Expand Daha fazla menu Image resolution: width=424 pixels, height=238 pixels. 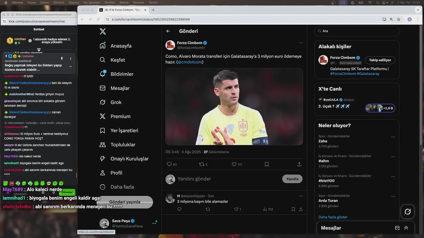(117, 187)
